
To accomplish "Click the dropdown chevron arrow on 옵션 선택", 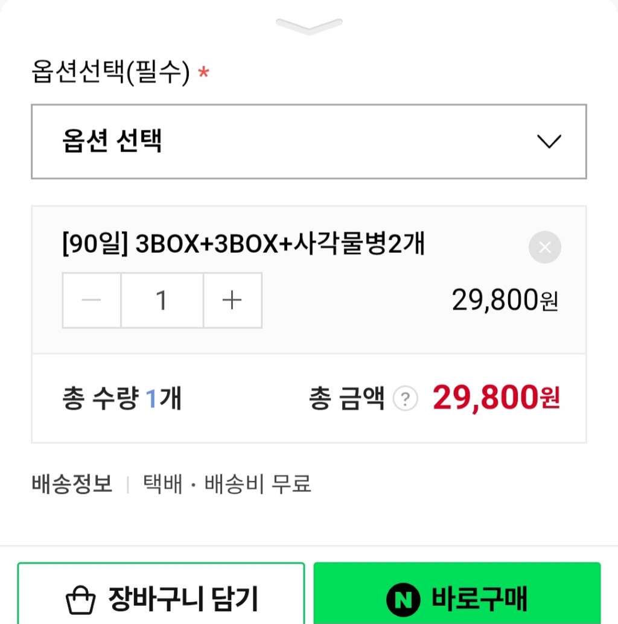I will [549, 142].
